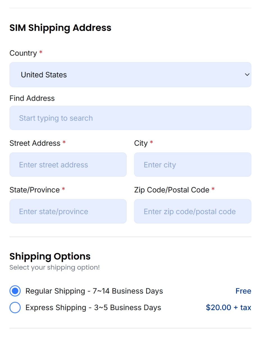
Task: Open the Country dropdown showing United States
Action: 130,75
